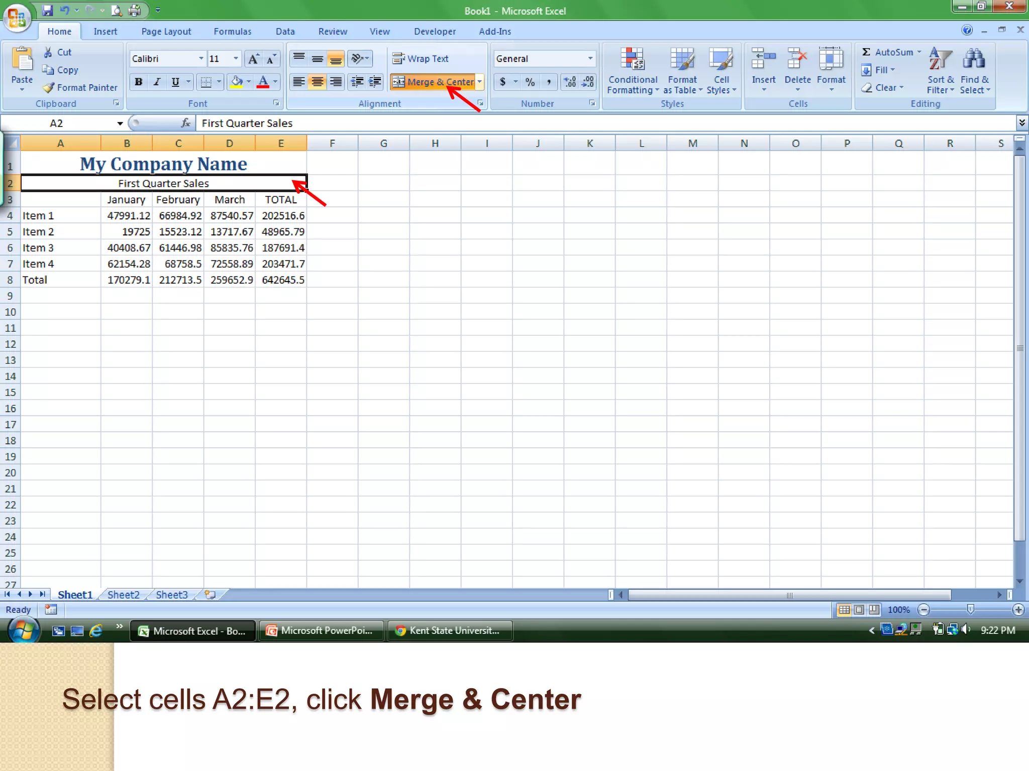Click the Paste clipboard icon
The width and height of the screenshot is (1029, 771).
22,59
